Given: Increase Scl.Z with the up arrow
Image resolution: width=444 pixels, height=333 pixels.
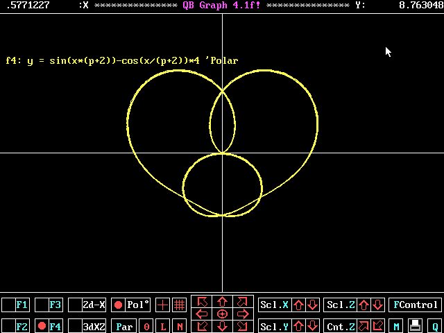Looking at the screenshot, I should click(x=364, y=305).
